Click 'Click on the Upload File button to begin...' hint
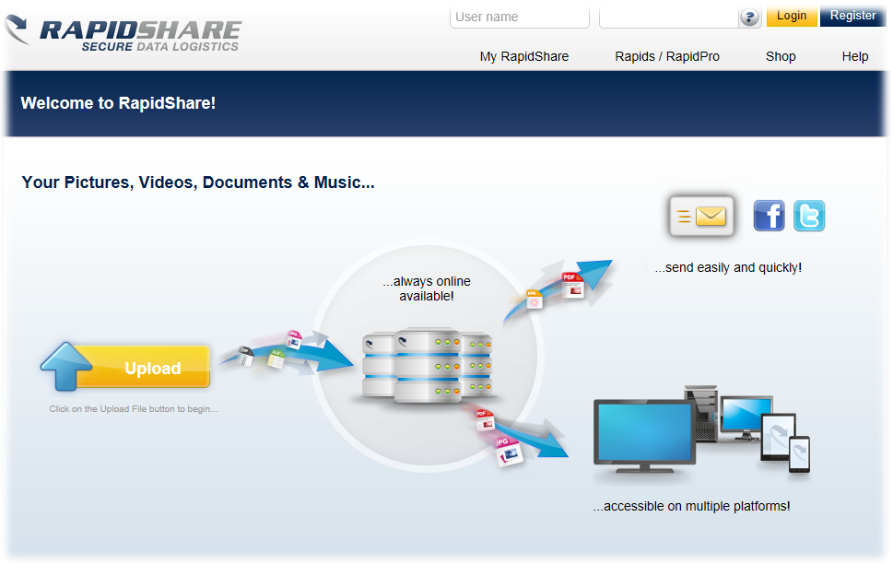The width and height of the screenshot is (893, 564). point(134,409)
